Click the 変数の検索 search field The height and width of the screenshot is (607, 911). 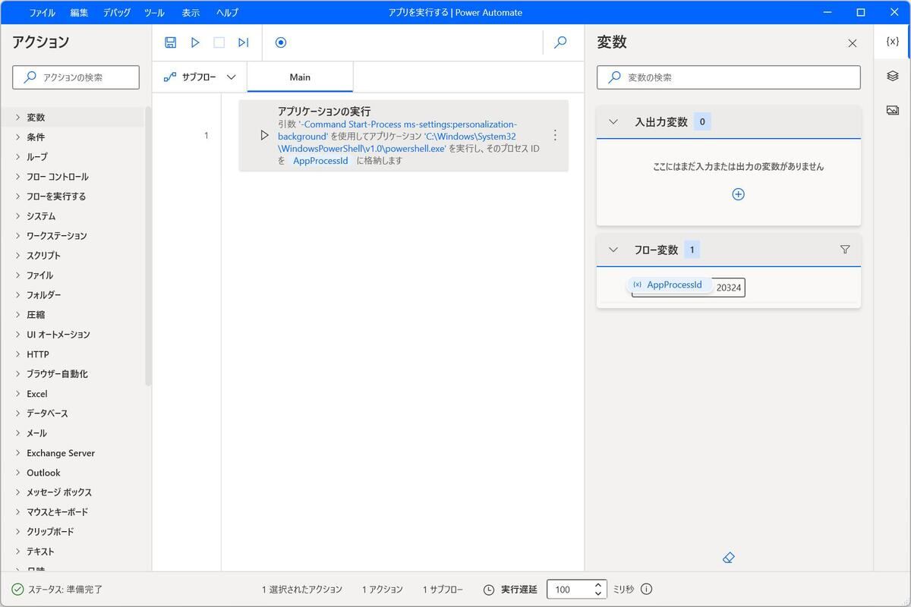point(729,77)
